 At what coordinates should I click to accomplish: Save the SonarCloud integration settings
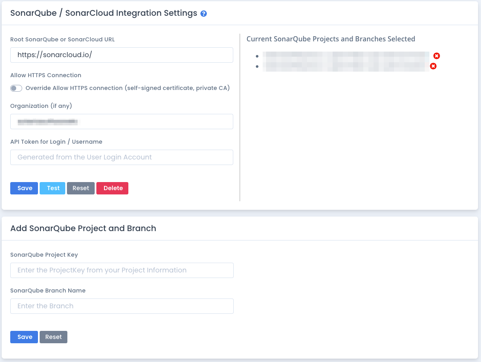pos(24,188)
